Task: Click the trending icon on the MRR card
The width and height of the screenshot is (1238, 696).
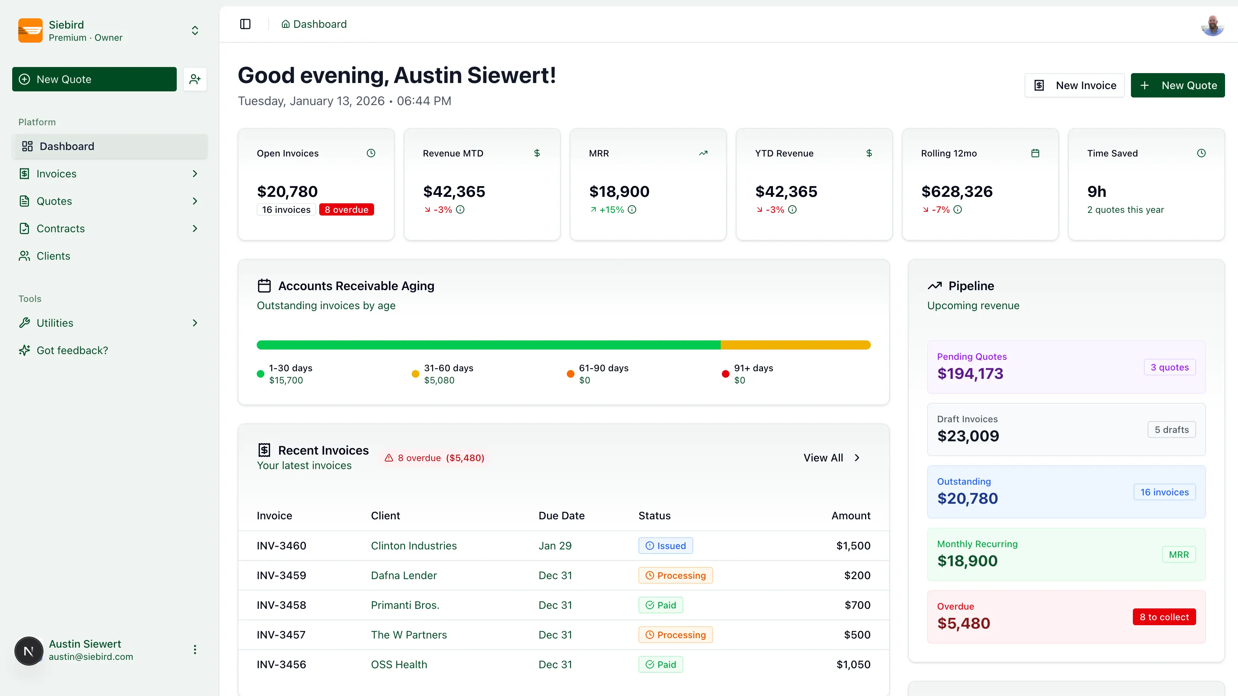Action: (703, 153)
